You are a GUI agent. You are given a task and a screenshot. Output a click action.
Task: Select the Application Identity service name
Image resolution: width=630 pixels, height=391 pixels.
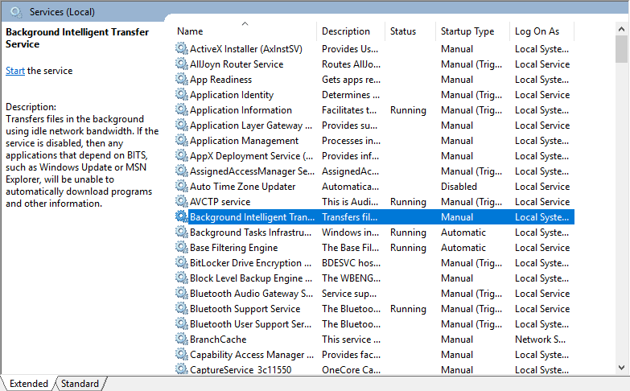(x=232, y=95)
